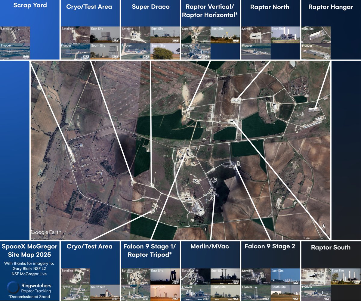This screenshot has width=361, height=301.
Task: View Falcon 9 Stage 1 South Site photo
Action: point(165,293)
